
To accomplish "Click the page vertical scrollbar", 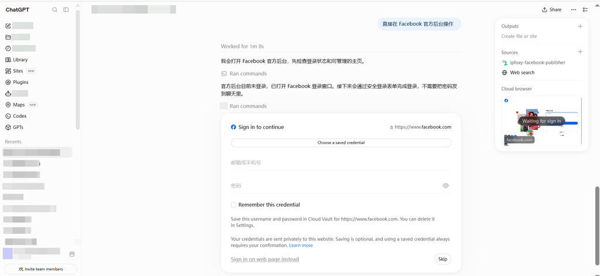I will pyautogui.click(x=597, y=225).
